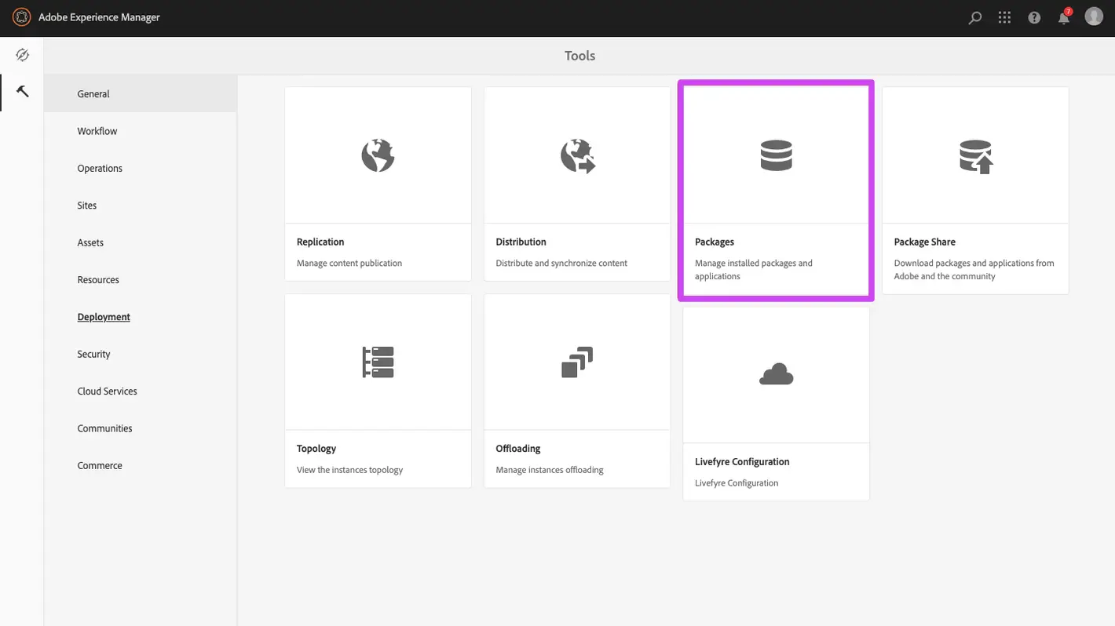Image resolution: width=1115 pixels, height=626 pixels.
Task: Click the Adobe Experience Manager header title
Action: tap(99, 17)
